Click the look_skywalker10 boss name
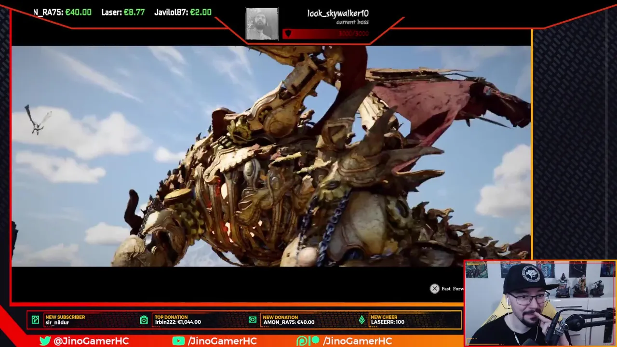617x347 pixels. [x=338, y=13]
